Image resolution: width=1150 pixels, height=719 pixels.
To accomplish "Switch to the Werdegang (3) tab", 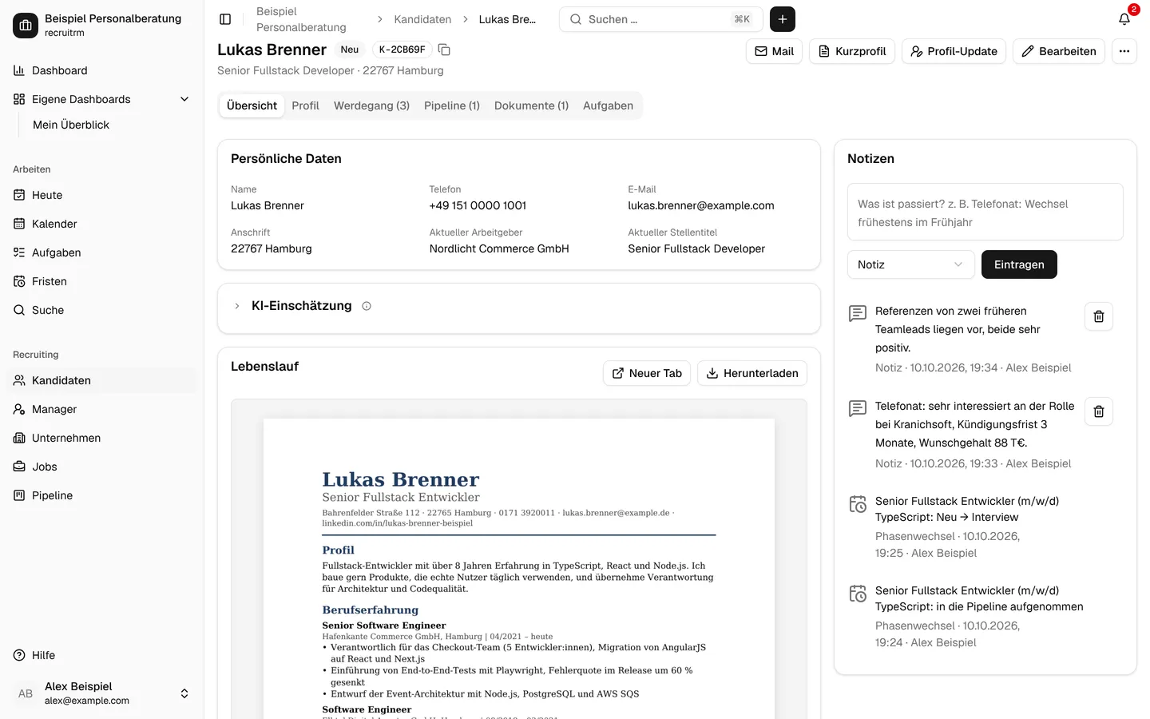I will (x=371, y=105).
